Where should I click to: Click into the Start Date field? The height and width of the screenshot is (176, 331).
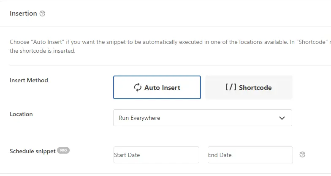pos(156,155)
